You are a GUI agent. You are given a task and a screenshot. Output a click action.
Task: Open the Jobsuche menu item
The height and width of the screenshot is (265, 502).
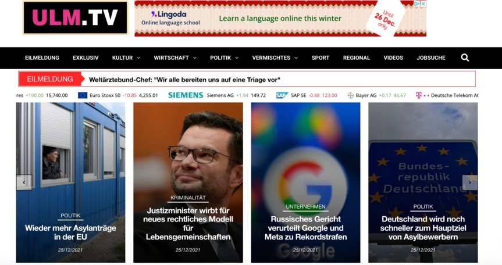click(431, 58)
